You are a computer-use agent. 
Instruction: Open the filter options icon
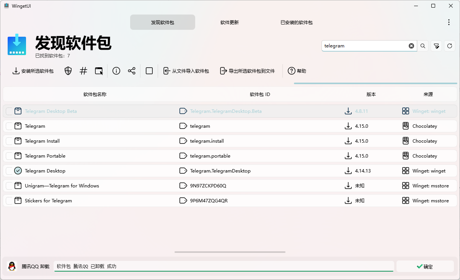pos(436,46)
